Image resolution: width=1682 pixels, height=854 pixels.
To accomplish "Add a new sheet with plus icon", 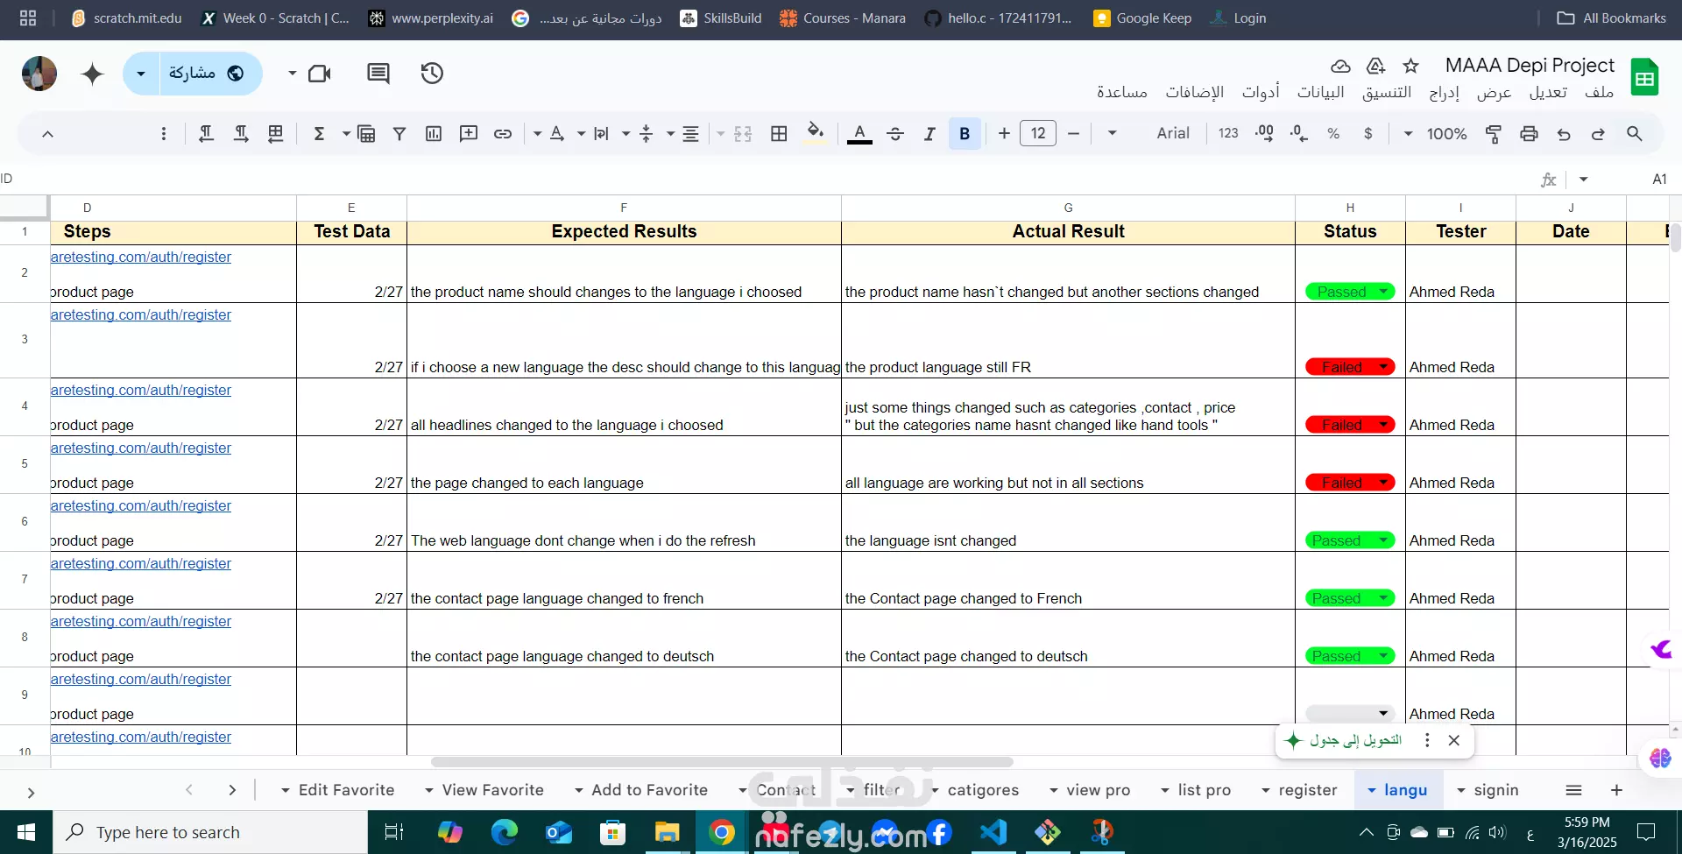I will 1616,790.
